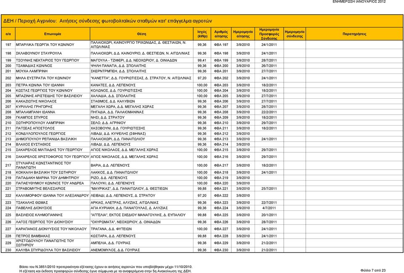Screen dimensions: 404x273
Task: Click the 'Επωνυμία' column header
Action: (x=53, y=34)
